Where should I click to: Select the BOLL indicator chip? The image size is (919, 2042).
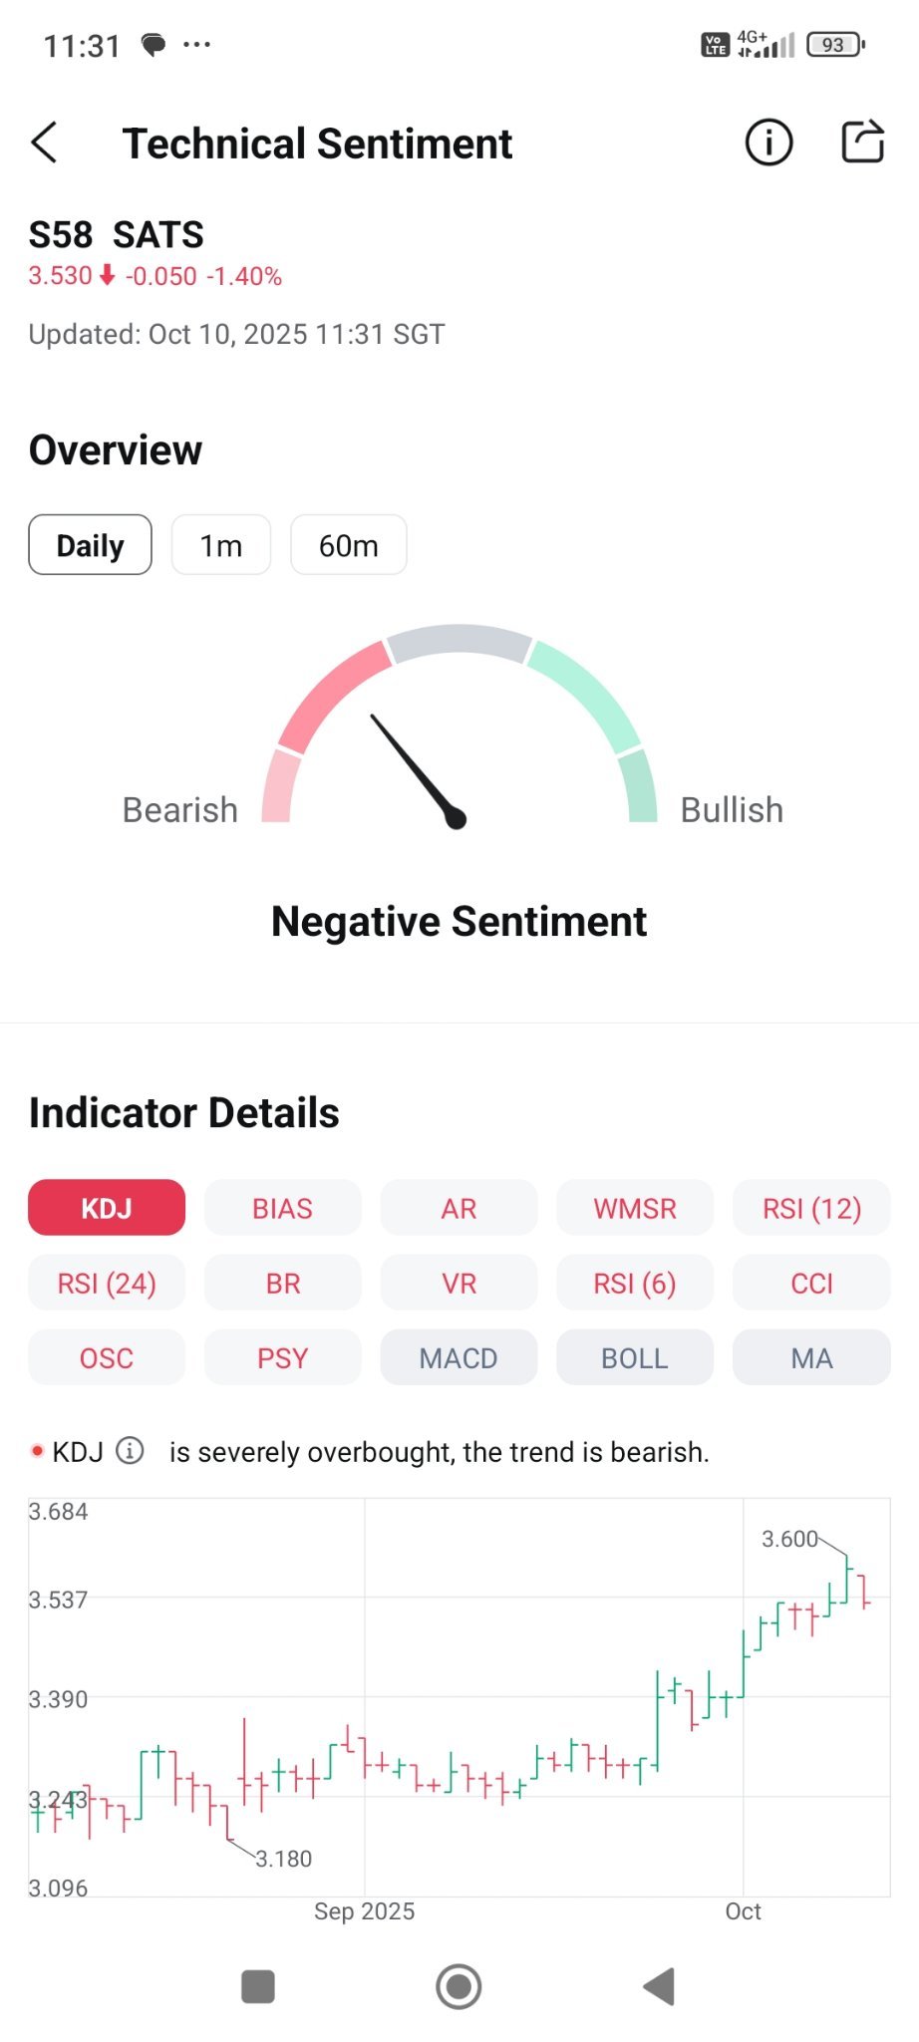click(635, 1357)
